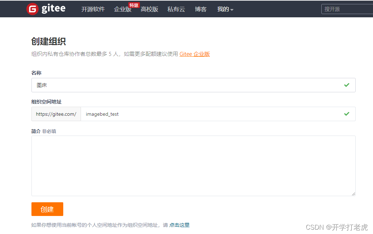Click the green checkmark in 组织空间地址 field
Image resolution: width=373 pixels, height=234 pixels.
(x=347, y=114)
